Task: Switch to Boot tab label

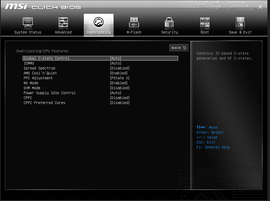Action: (x=205, y=32)
